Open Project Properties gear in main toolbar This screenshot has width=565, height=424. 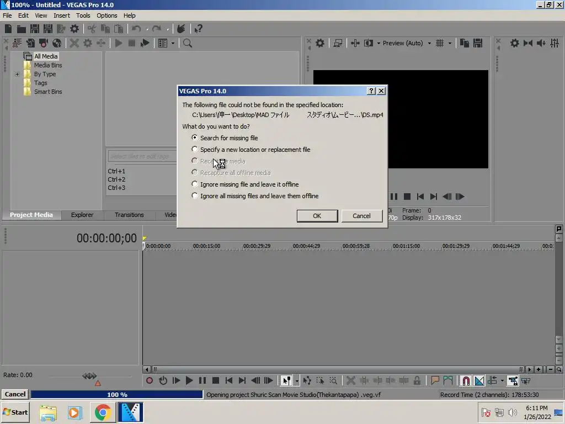pos(74,29)
